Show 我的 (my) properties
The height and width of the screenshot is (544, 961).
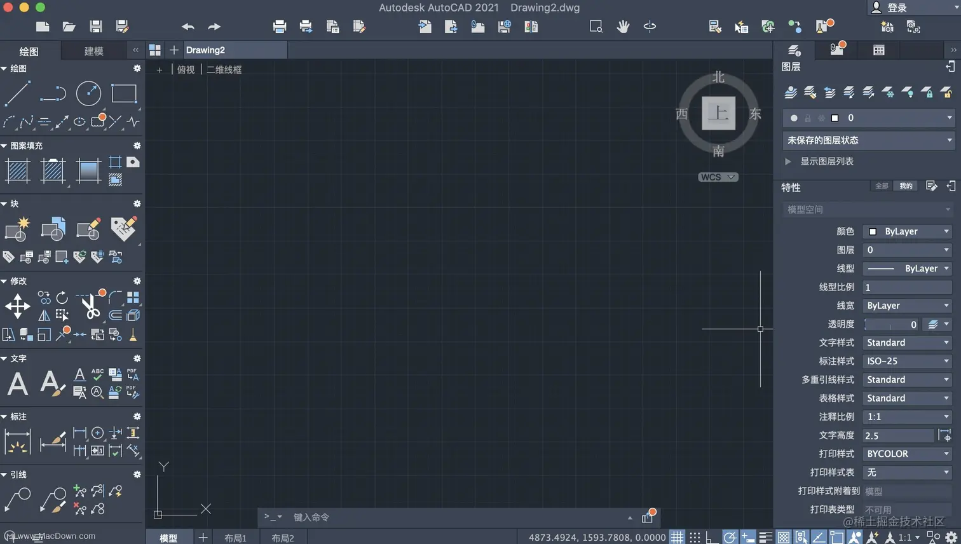tap(906, 186)
